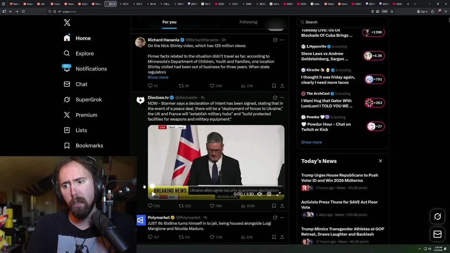Click the X logo in the sidebar
Image resolution: width=450 pixels, height=253 pixels.
point(67,23)
